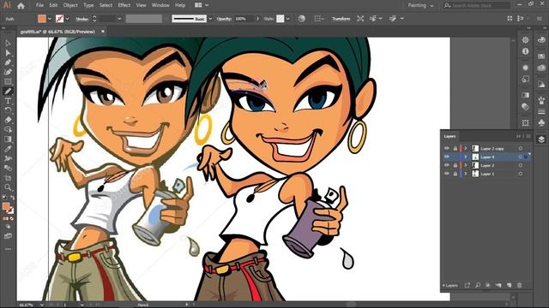Open the Object menu
549x308 pixels.
tap(70, 5)
